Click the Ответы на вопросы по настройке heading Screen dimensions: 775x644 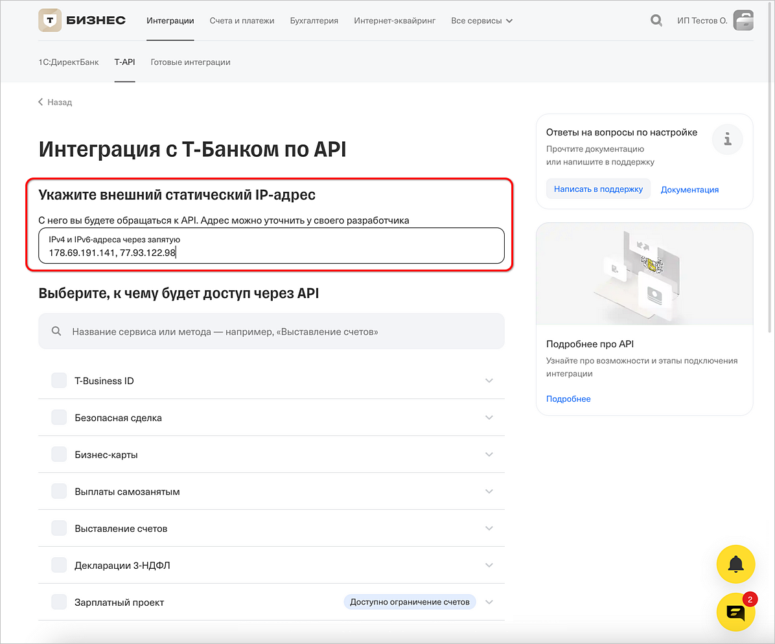click(x=621, y=132)
